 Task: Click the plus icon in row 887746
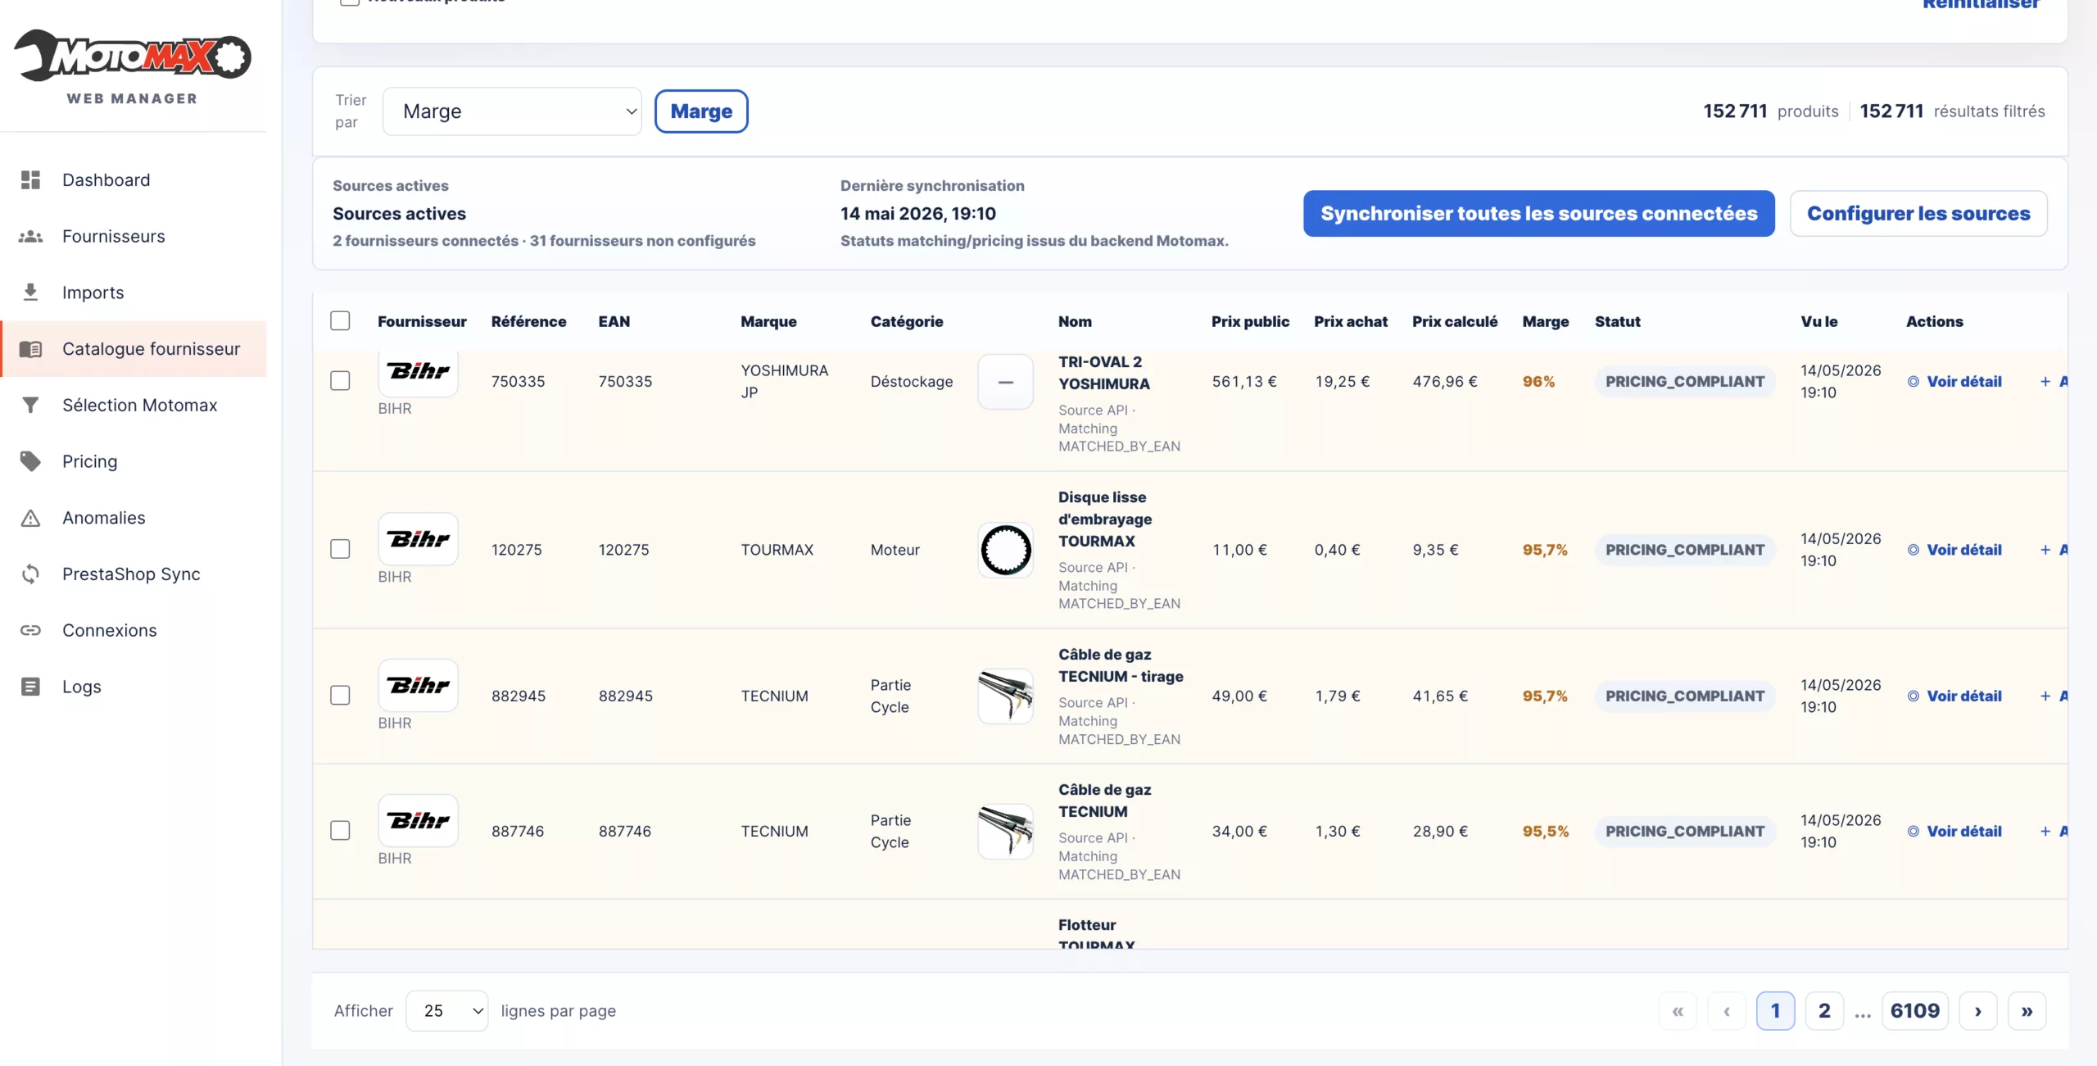[x=2045, y=831]
